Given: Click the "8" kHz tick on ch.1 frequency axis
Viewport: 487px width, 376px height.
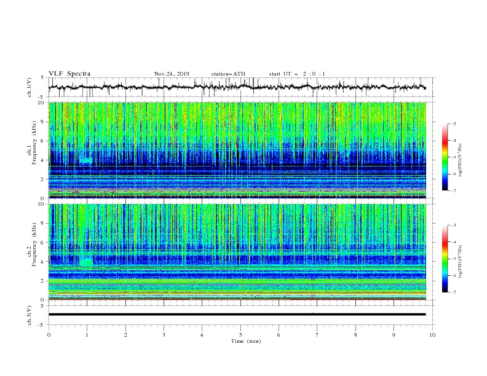Looking at the screenshot, I should [x=42, y=122].
